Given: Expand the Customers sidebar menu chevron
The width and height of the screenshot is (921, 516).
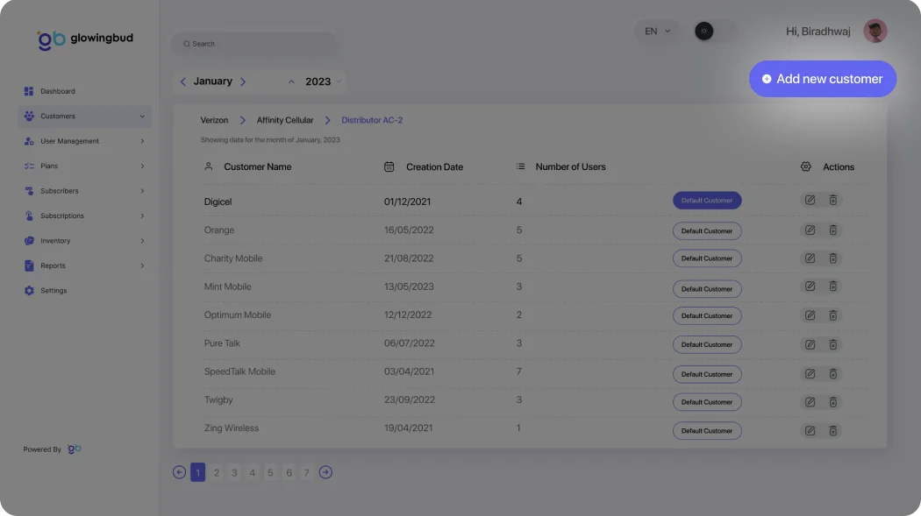Looking at the screenshot, I should (142, 117).
